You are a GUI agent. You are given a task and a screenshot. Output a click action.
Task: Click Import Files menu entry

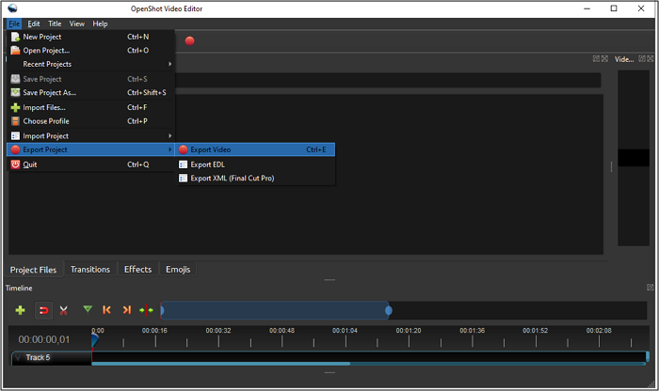[44, 107]
